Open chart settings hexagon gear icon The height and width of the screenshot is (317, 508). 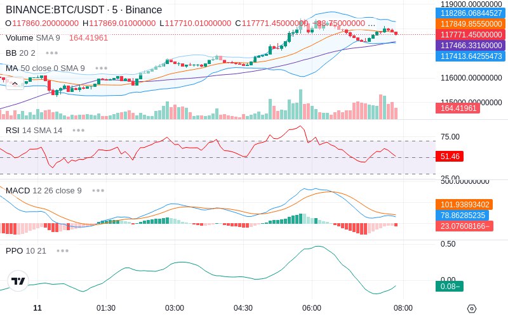(x=472, y=309)
